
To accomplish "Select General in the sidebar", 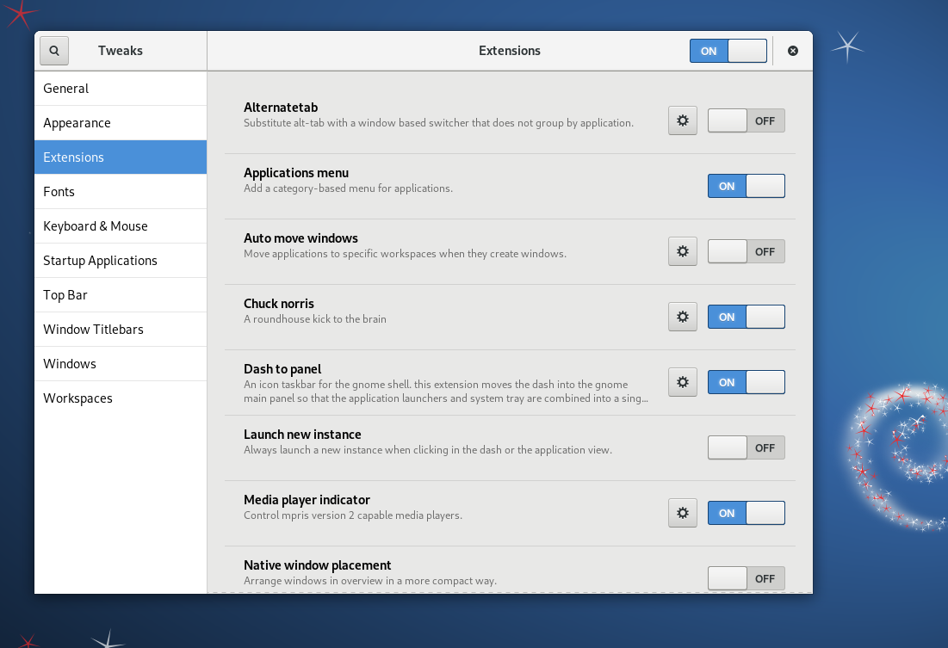I will [x=121, y=89].
